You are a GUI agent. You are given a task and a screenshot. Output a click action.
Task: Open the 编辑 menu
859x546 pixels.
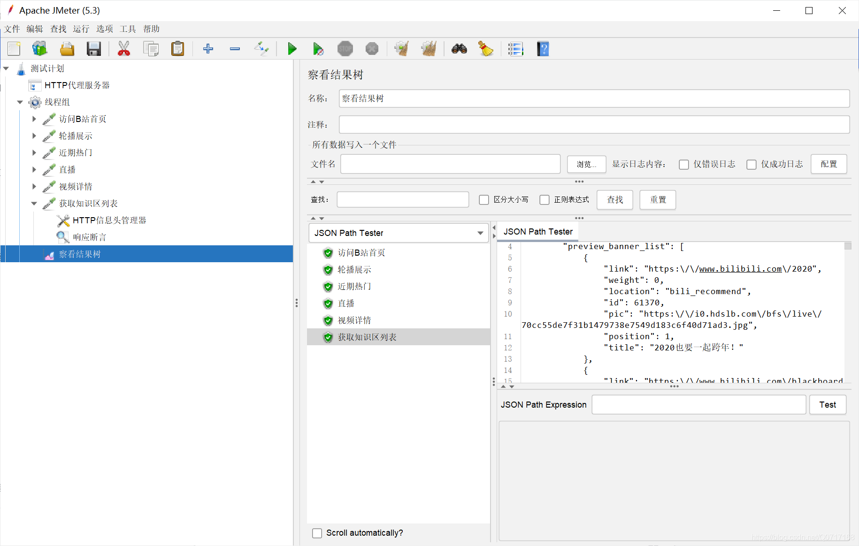(35, 29)
